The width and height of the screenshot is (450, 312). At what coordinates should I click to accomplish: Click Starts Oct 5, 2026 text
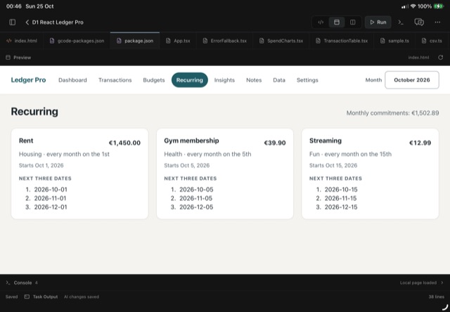pos(187,165)
